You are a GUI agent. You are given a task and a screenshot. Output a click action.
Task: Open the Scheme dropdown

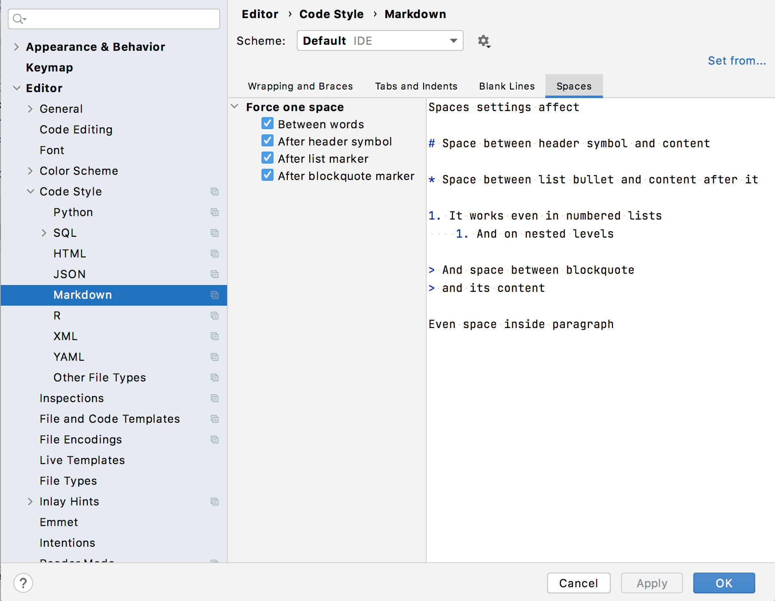pos(453,40)
